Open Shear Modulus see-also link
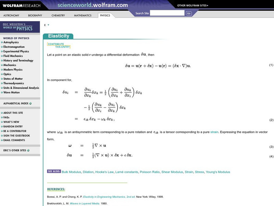274x206 pixels. pyautogui.click(x=172, y=172)
